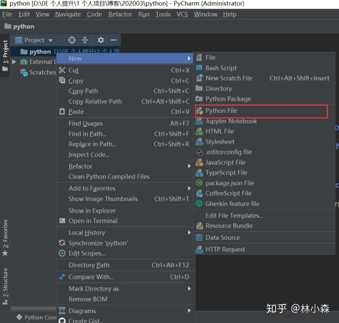
Task: Click the Paste clipboard icon
Action: click(x=62, y=111)
